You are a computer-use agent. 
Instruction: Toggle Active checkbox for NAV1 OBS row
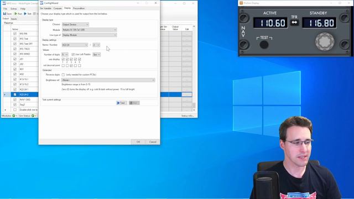coord(15,99)
